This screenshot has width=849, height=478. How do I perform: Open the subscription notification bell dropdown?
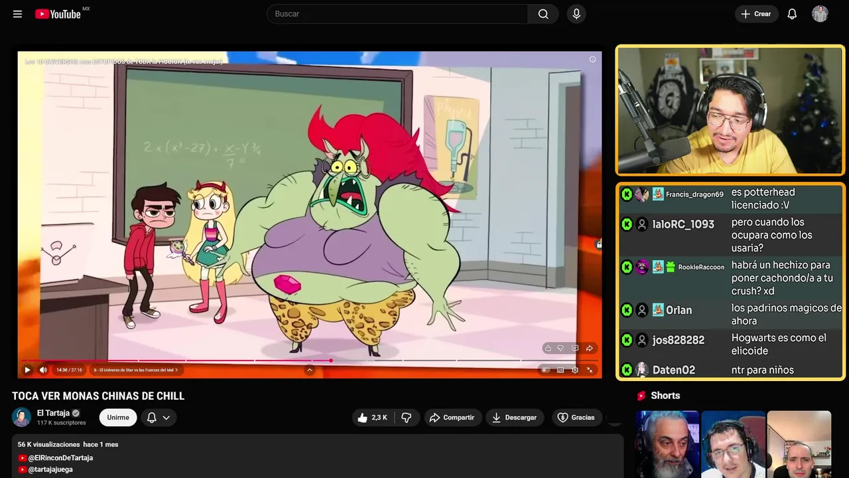tap(159, 418)
